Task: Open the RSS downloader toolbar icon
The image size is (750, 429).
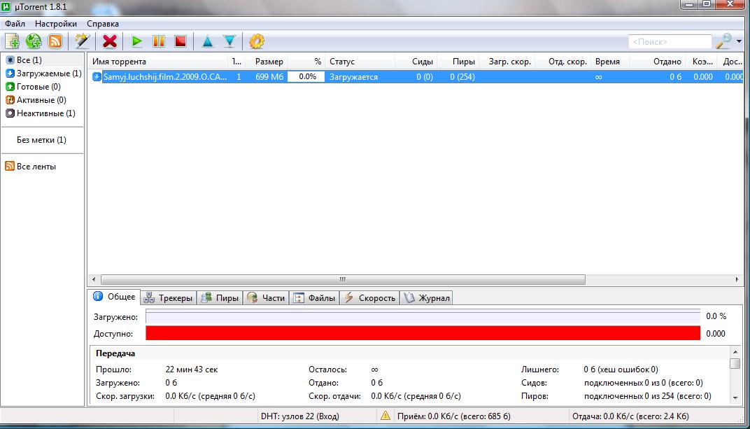Action: click(x=55, y=41)
